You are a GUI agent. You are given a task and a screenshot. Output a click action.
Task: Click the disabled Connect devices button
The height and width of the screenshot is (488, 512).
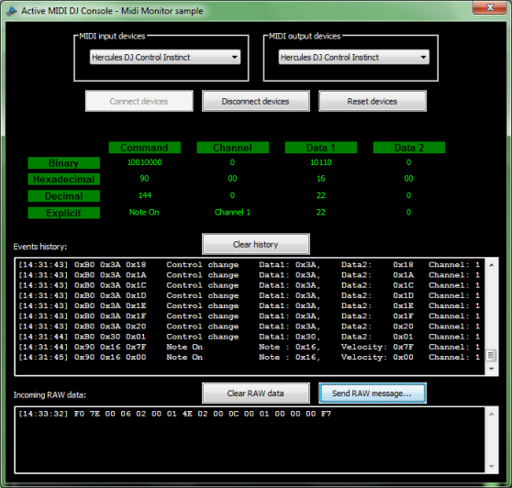click(139, 101)
